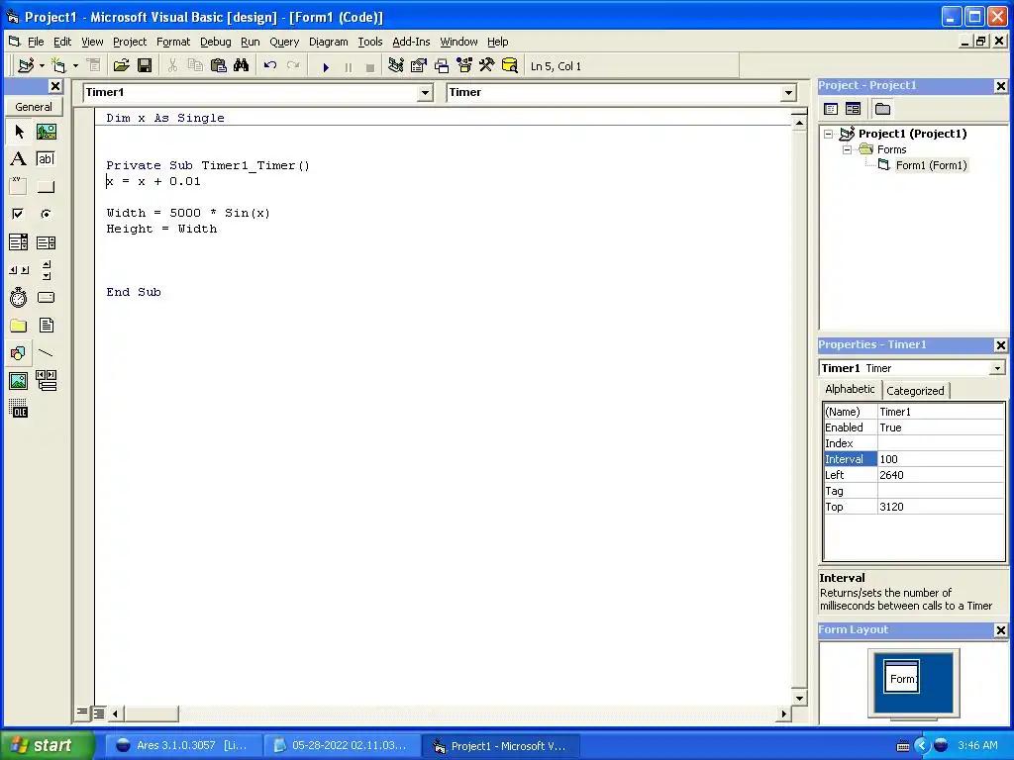The height and width of the screenshot is (760, 1014).
Task: Select the PictureBox control tool
Action: (x=46, y=132)
